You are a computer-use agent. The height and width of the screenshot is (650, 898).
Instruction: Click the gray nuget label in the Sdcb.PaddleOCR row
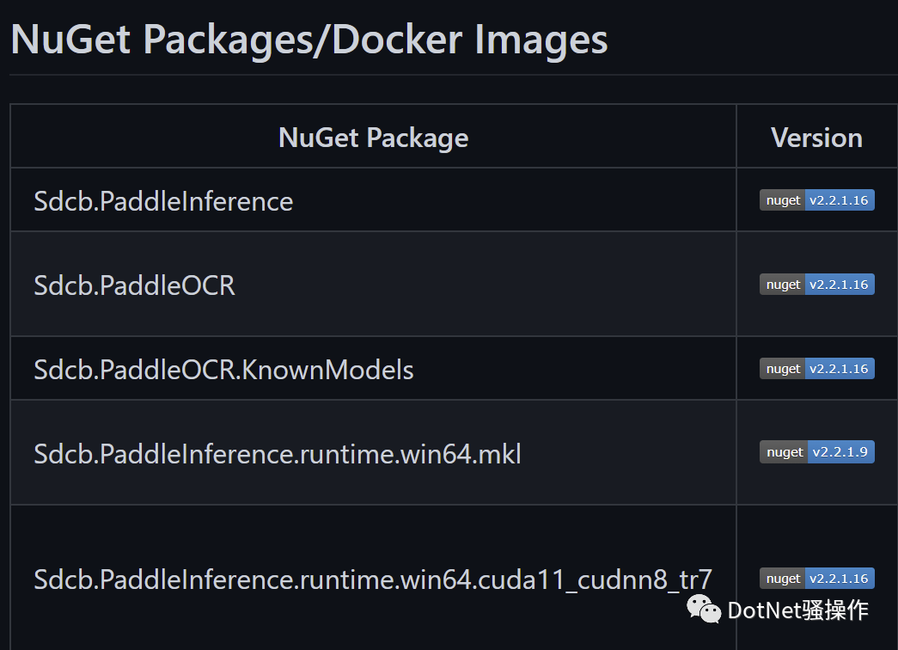point(782,285)
